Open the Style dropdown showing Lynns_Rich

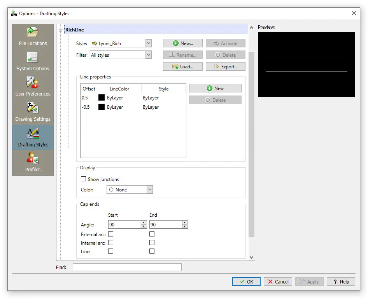[121, 43]
